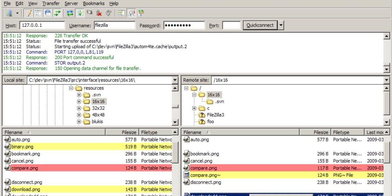Select the foo folder in remote tree
This screenshot has height=196, width=392.
click(x=211, y=122)
